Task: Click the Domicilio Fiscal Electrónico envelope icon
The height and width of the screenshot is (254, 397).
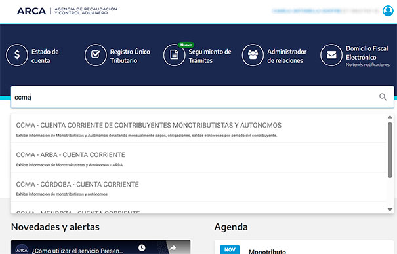Action: 331,55
